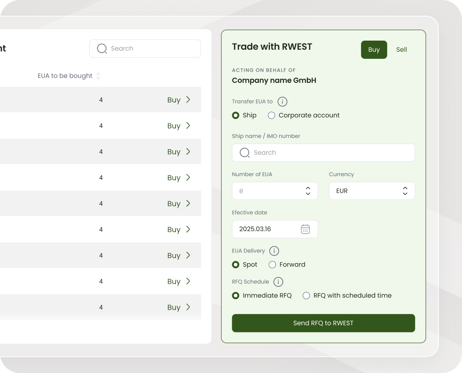Click the Number of EUA stepper arrows

pos(308,191)
